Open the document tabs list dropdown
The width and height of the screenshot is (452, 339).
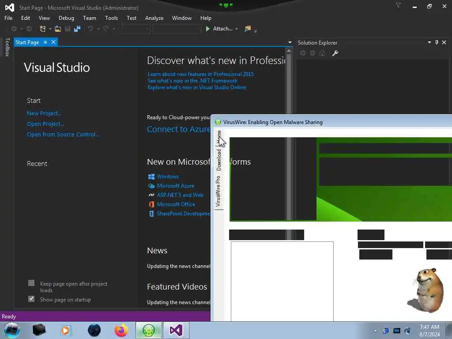click(290, 42)
